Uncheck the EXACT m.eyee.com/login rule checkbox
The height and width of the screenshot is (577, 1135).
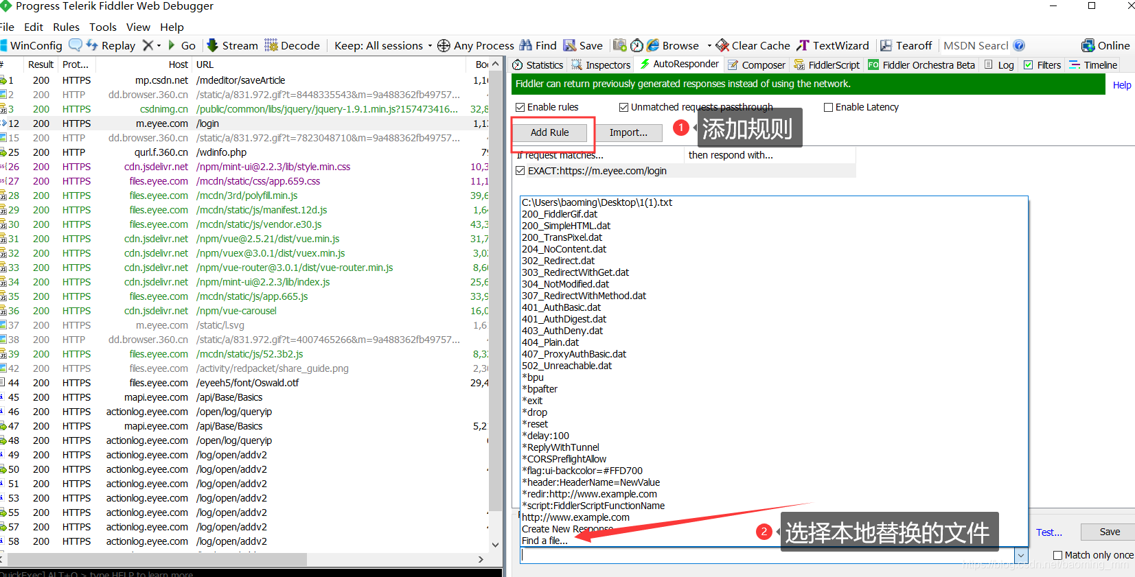click(520, 171)
